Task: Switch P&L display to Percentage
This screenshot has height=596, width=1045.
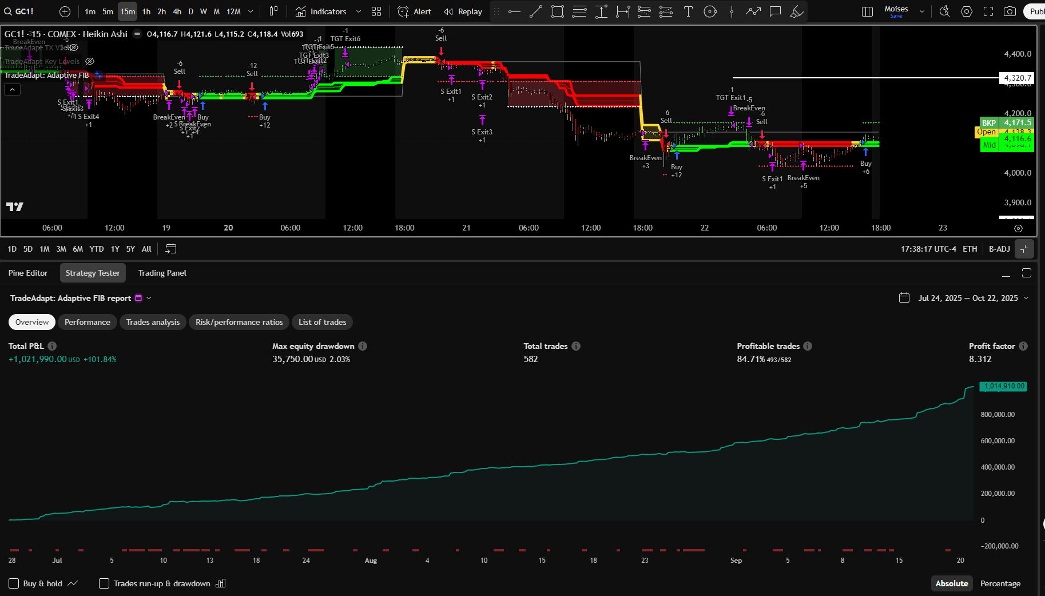Action: click(x=1000, y=583)
